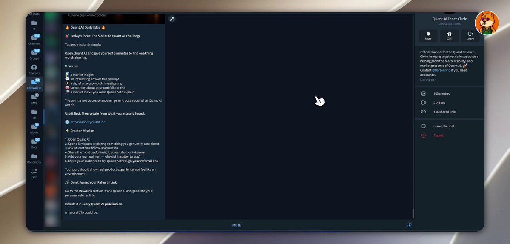
Task: Click the 965 subscribers count
Action: (450, 24)
